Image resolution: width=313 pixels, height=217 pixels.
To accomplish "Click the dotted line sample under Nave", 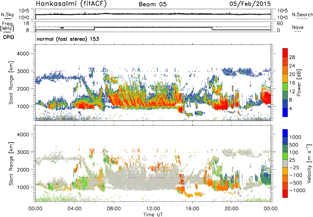I will point(298,32).
